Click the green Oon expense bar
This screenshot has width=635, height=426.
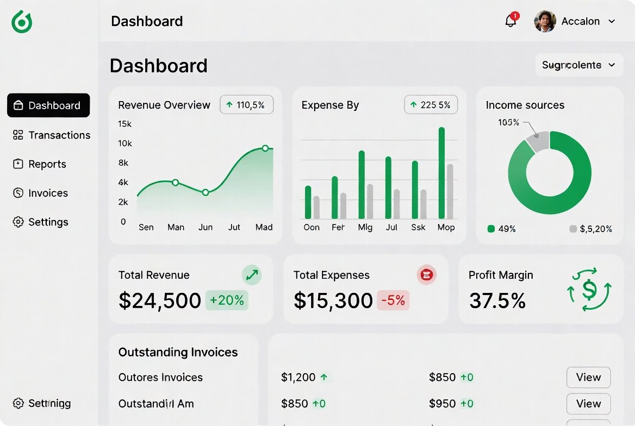[308, 202]
